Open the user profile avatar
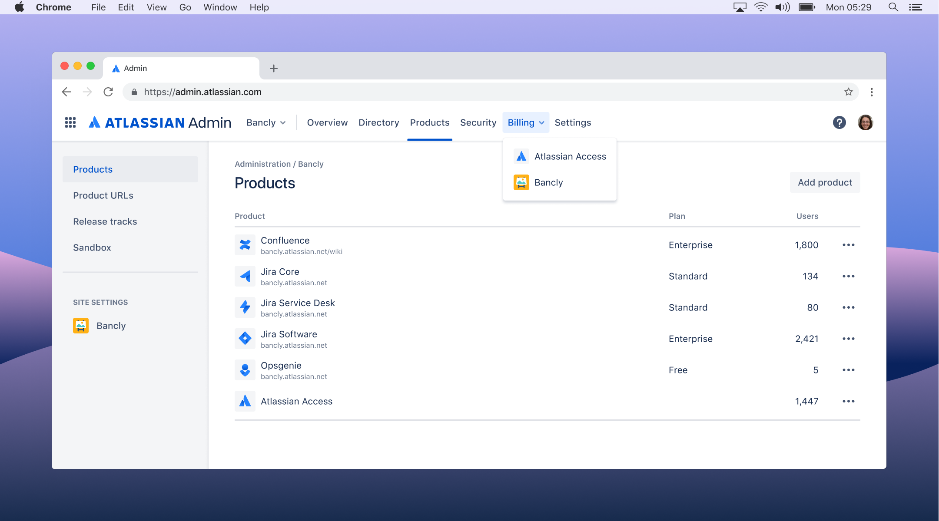Viewport: 939px width, 521px height. point(865,122)
